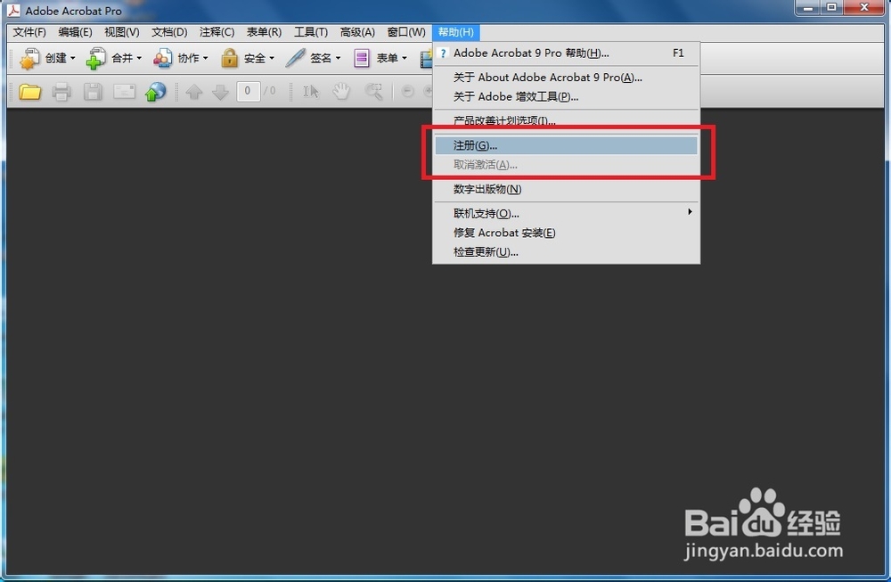The width and height of the screenshot is (891, 582).
Task: Click the Previous page up arrow
Action: pos(194,92)
